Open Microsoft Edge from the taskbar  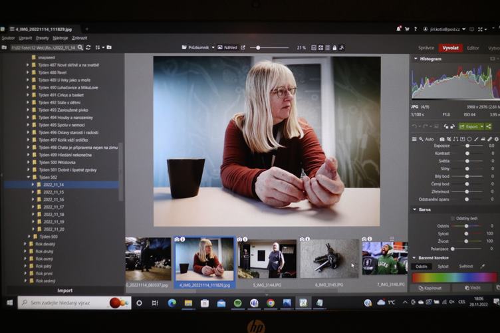coord(172,303)
